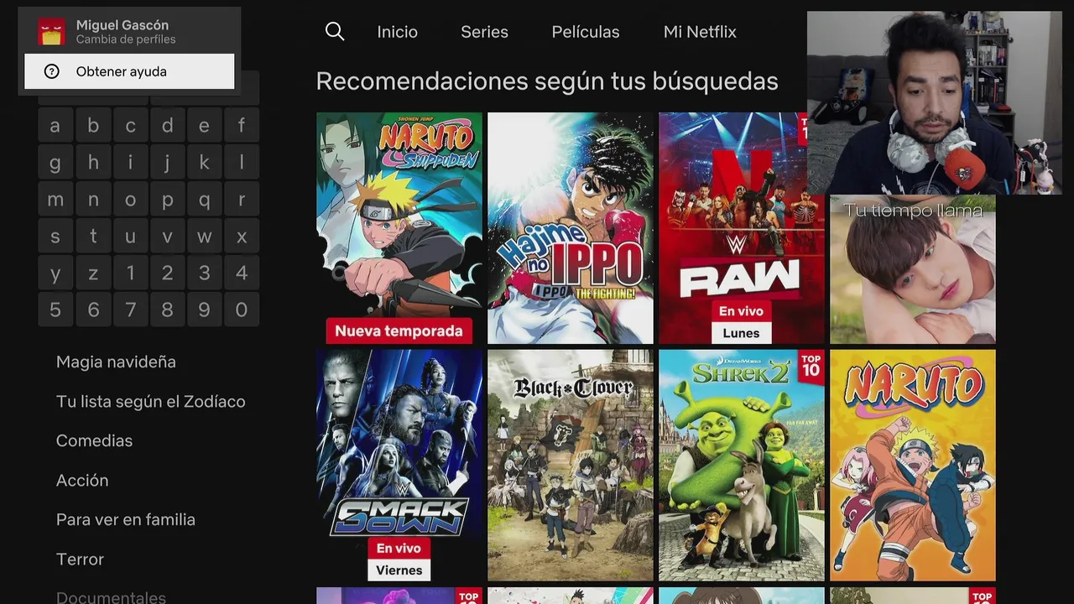The image size is (1074, 604).
Task: Choose letter s key
Action: 55,237
